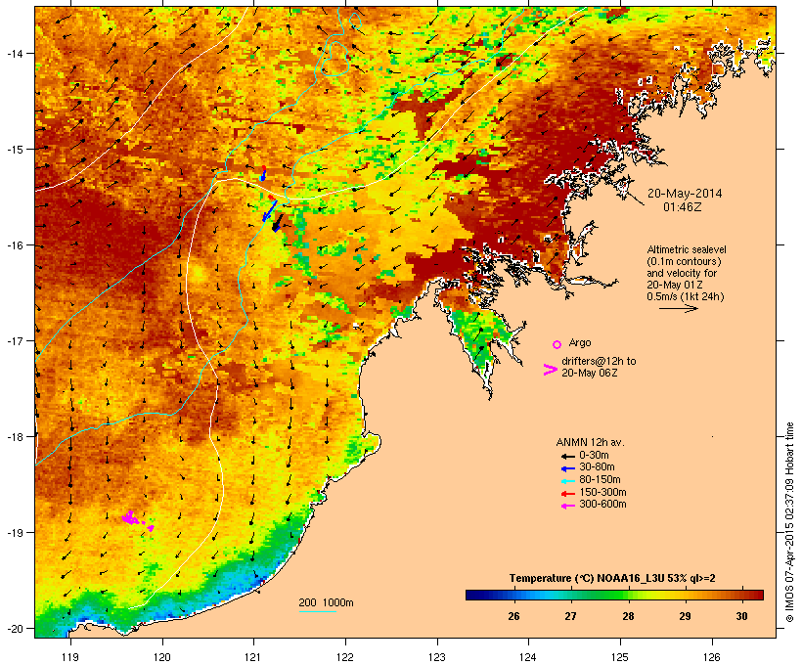This screenshot has height=665, width=802.
Task: Click the latitude label -19
Action: pos(15,533)
